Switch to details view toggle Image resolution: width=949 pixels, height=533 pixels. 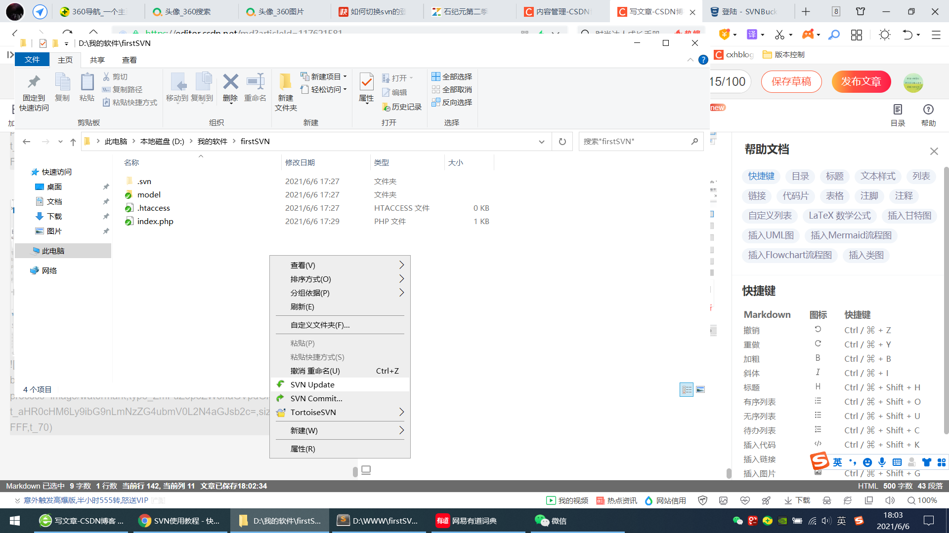[x=687, y=390]
